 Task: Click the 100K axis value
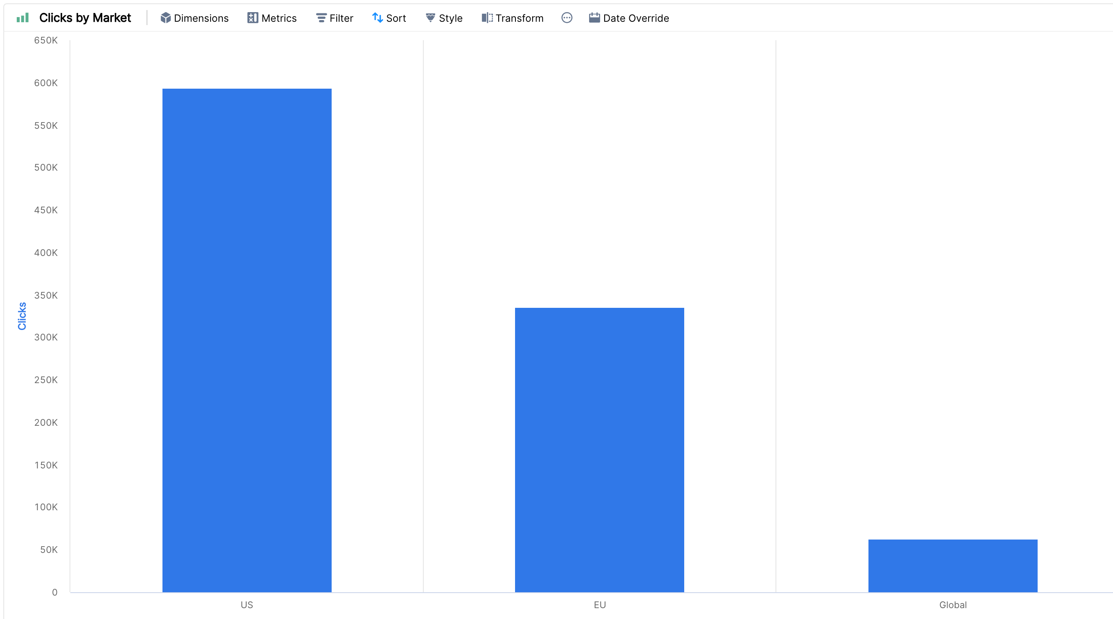point(46,507)
